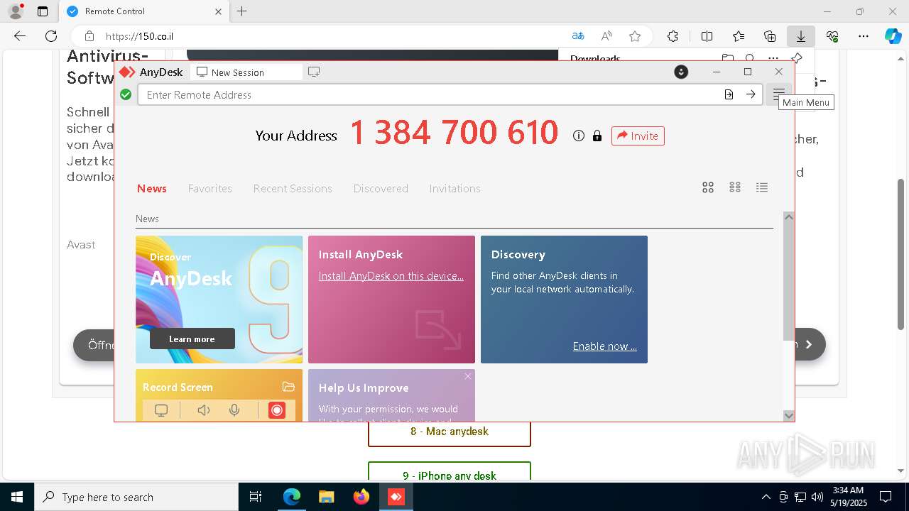
Task: Open Windows Start menu
Action: tap(17, 497)
